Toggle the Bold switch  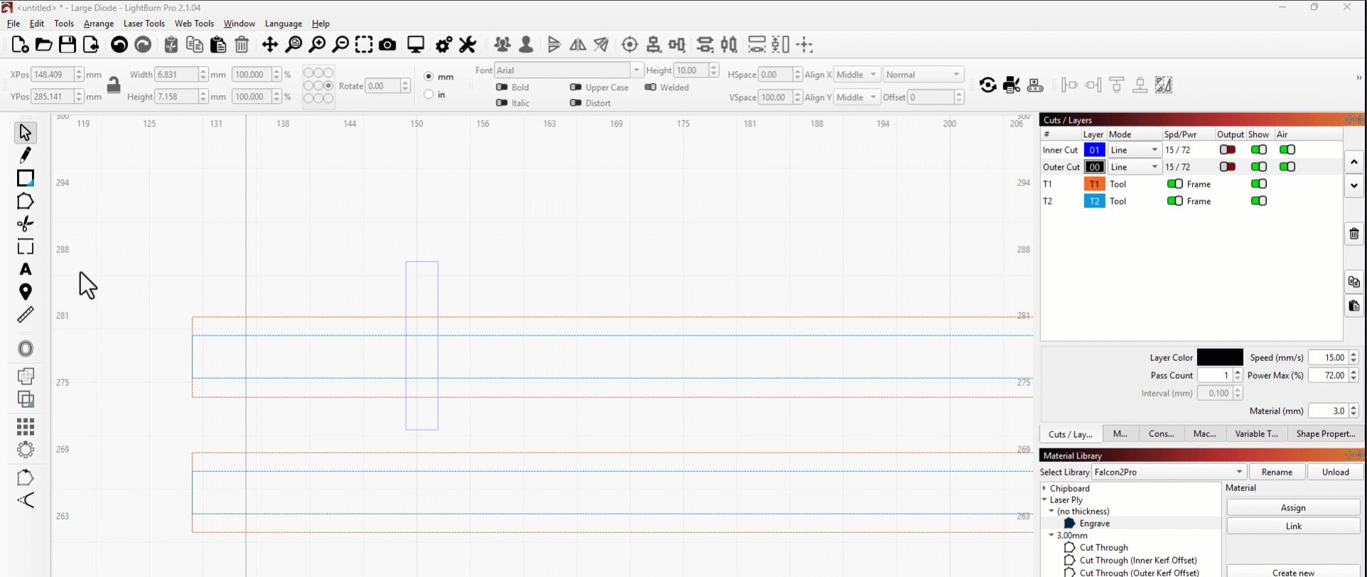(502, 87)
